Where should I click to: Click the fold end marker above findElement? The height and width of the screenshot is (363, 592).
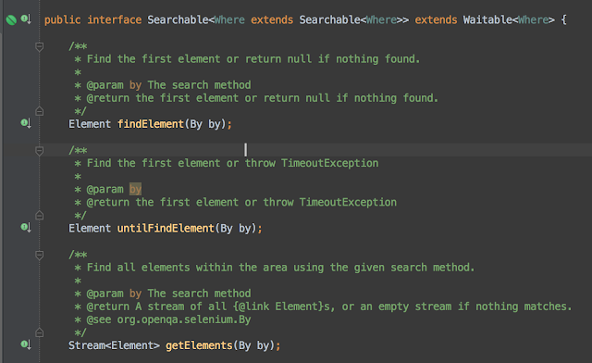click(39, 111)
